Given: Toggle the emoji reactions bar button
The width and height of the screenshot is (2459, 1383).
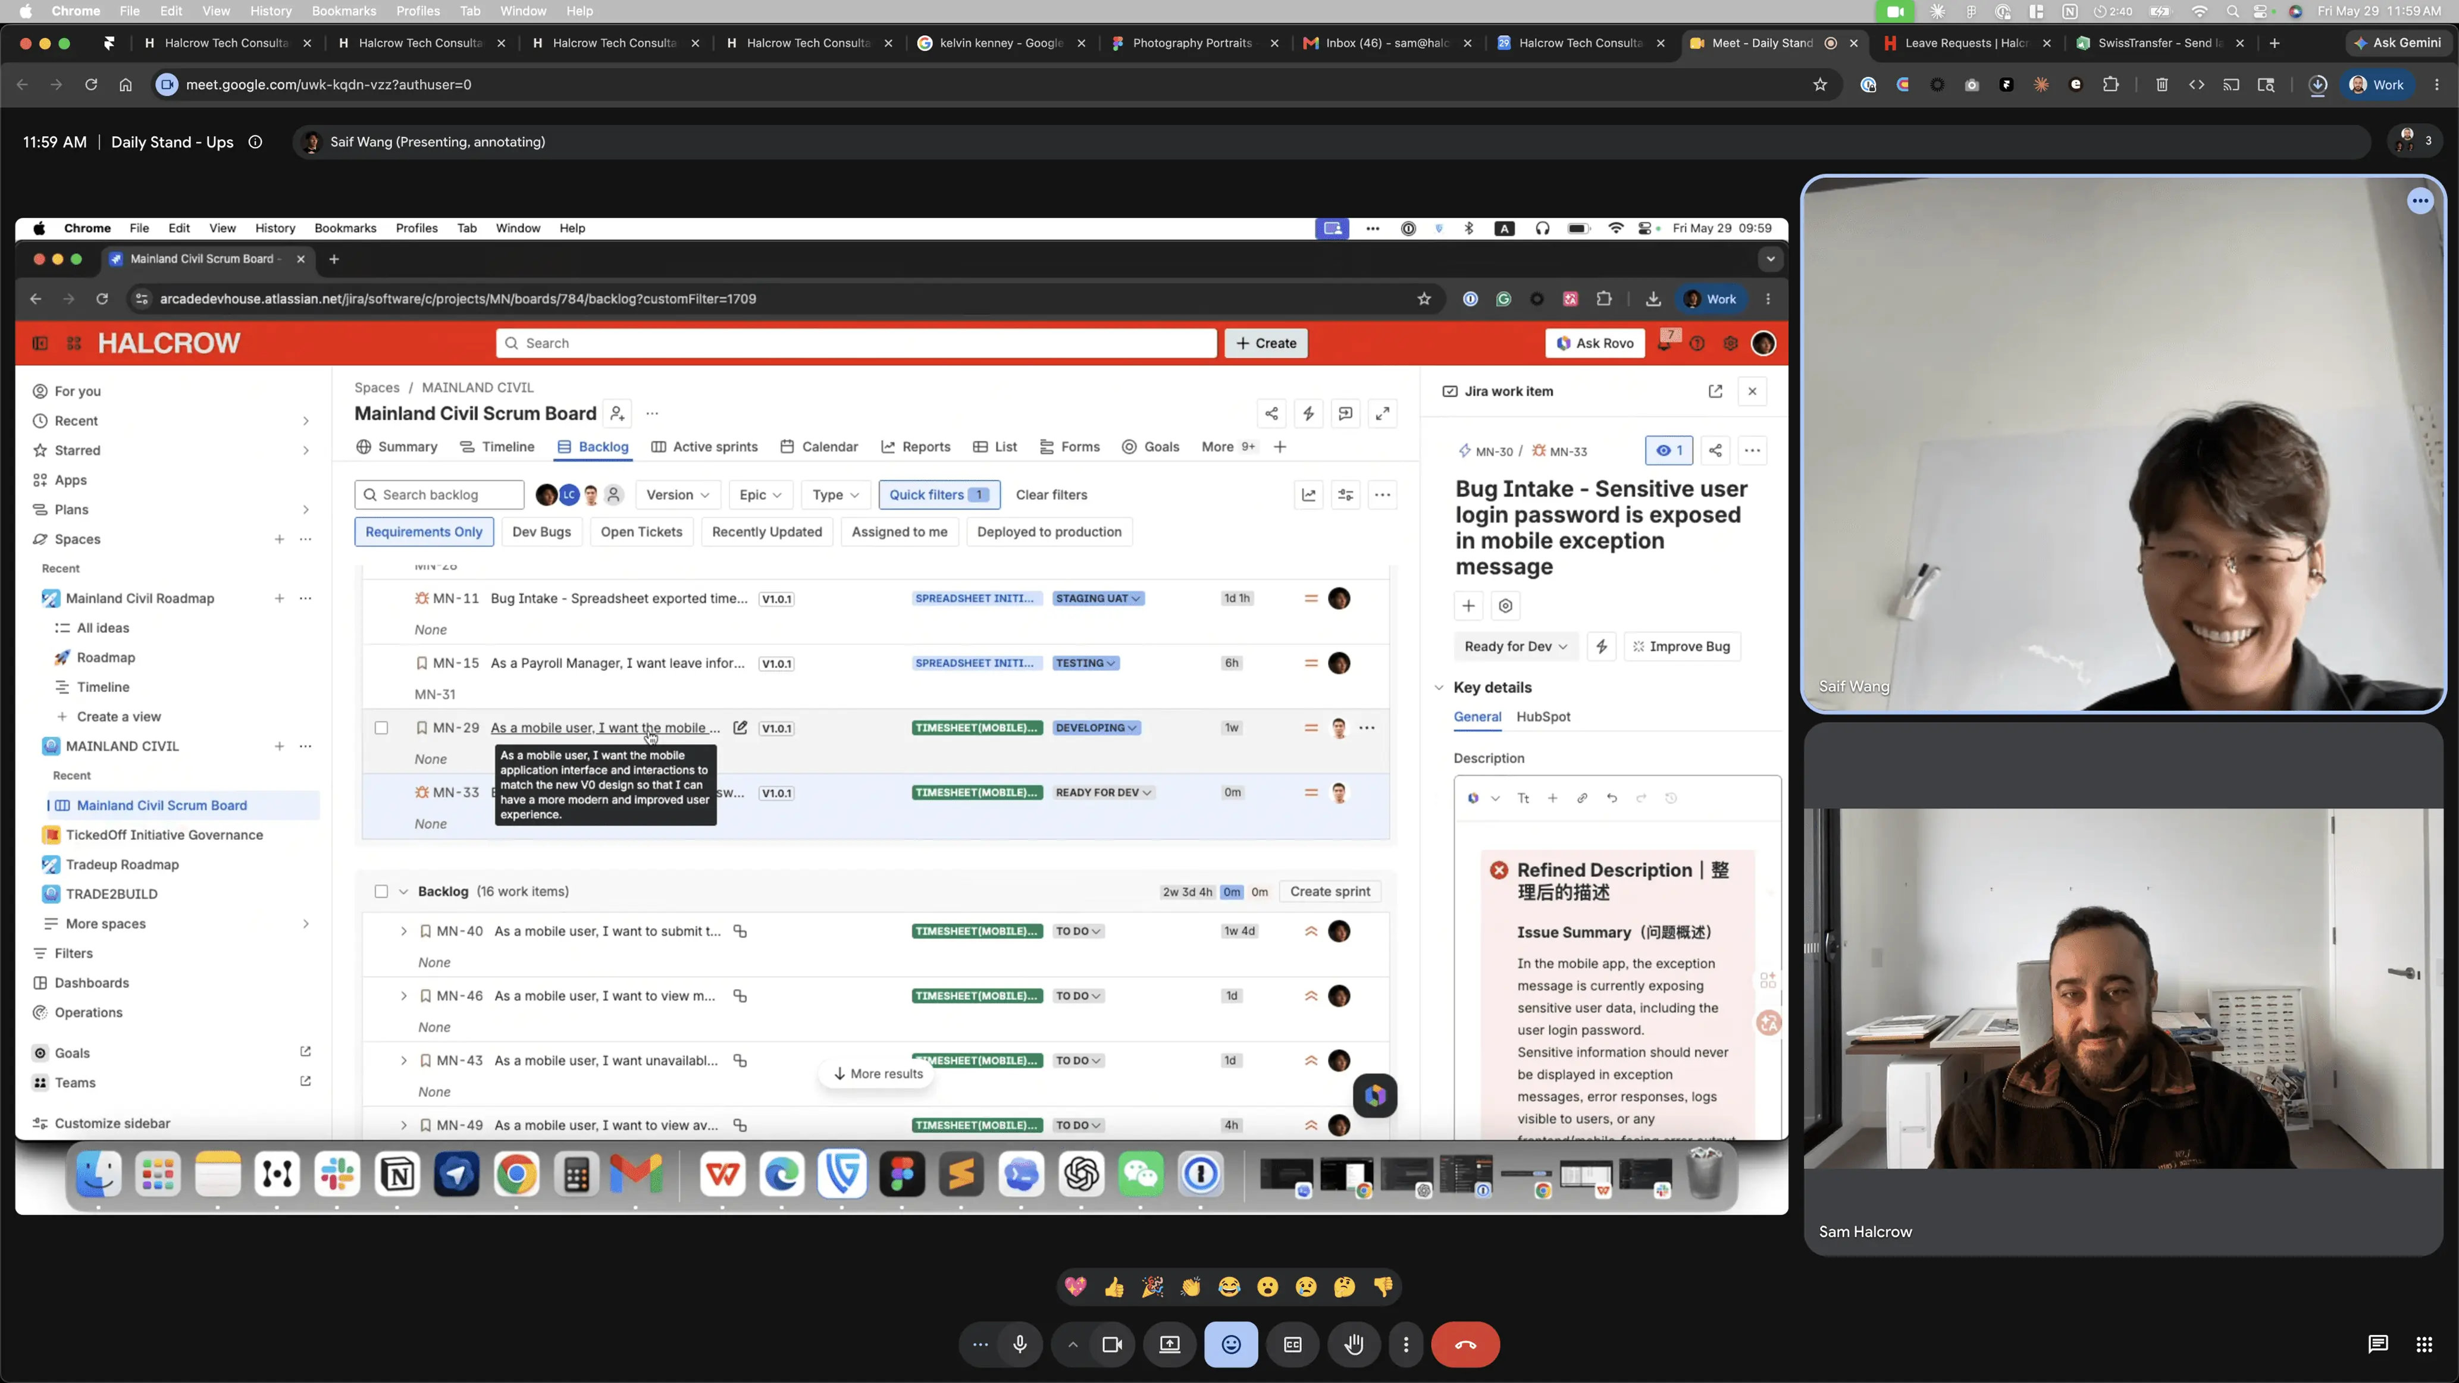Looking at the screenshot, I should point(1232,1345).
